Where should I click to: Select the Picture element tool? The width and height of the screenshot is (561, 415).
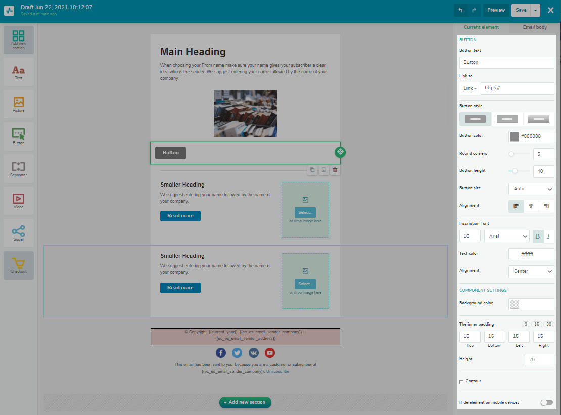[x=19, y=104]
